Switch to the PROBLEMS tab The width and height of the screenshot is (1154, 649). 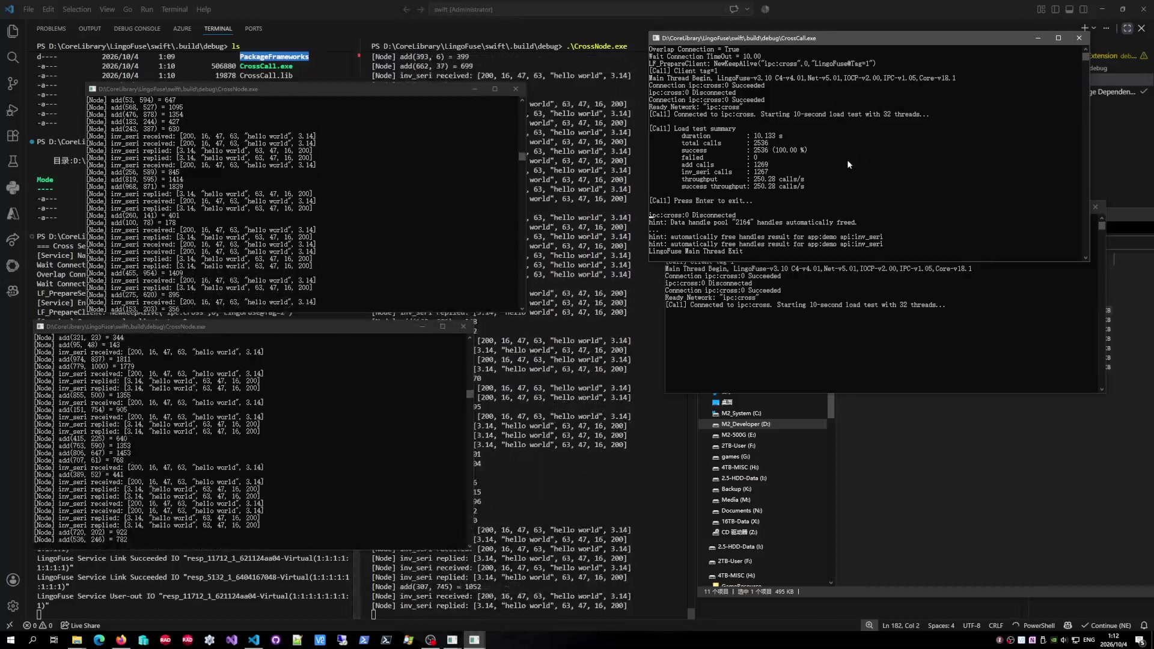point(51,28)
